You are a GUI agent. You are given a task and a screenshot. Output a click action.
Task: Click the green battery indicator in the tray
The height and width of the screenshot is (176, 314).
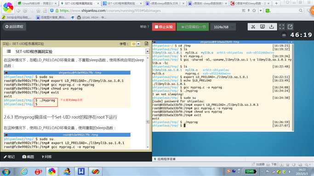(250, 171)
